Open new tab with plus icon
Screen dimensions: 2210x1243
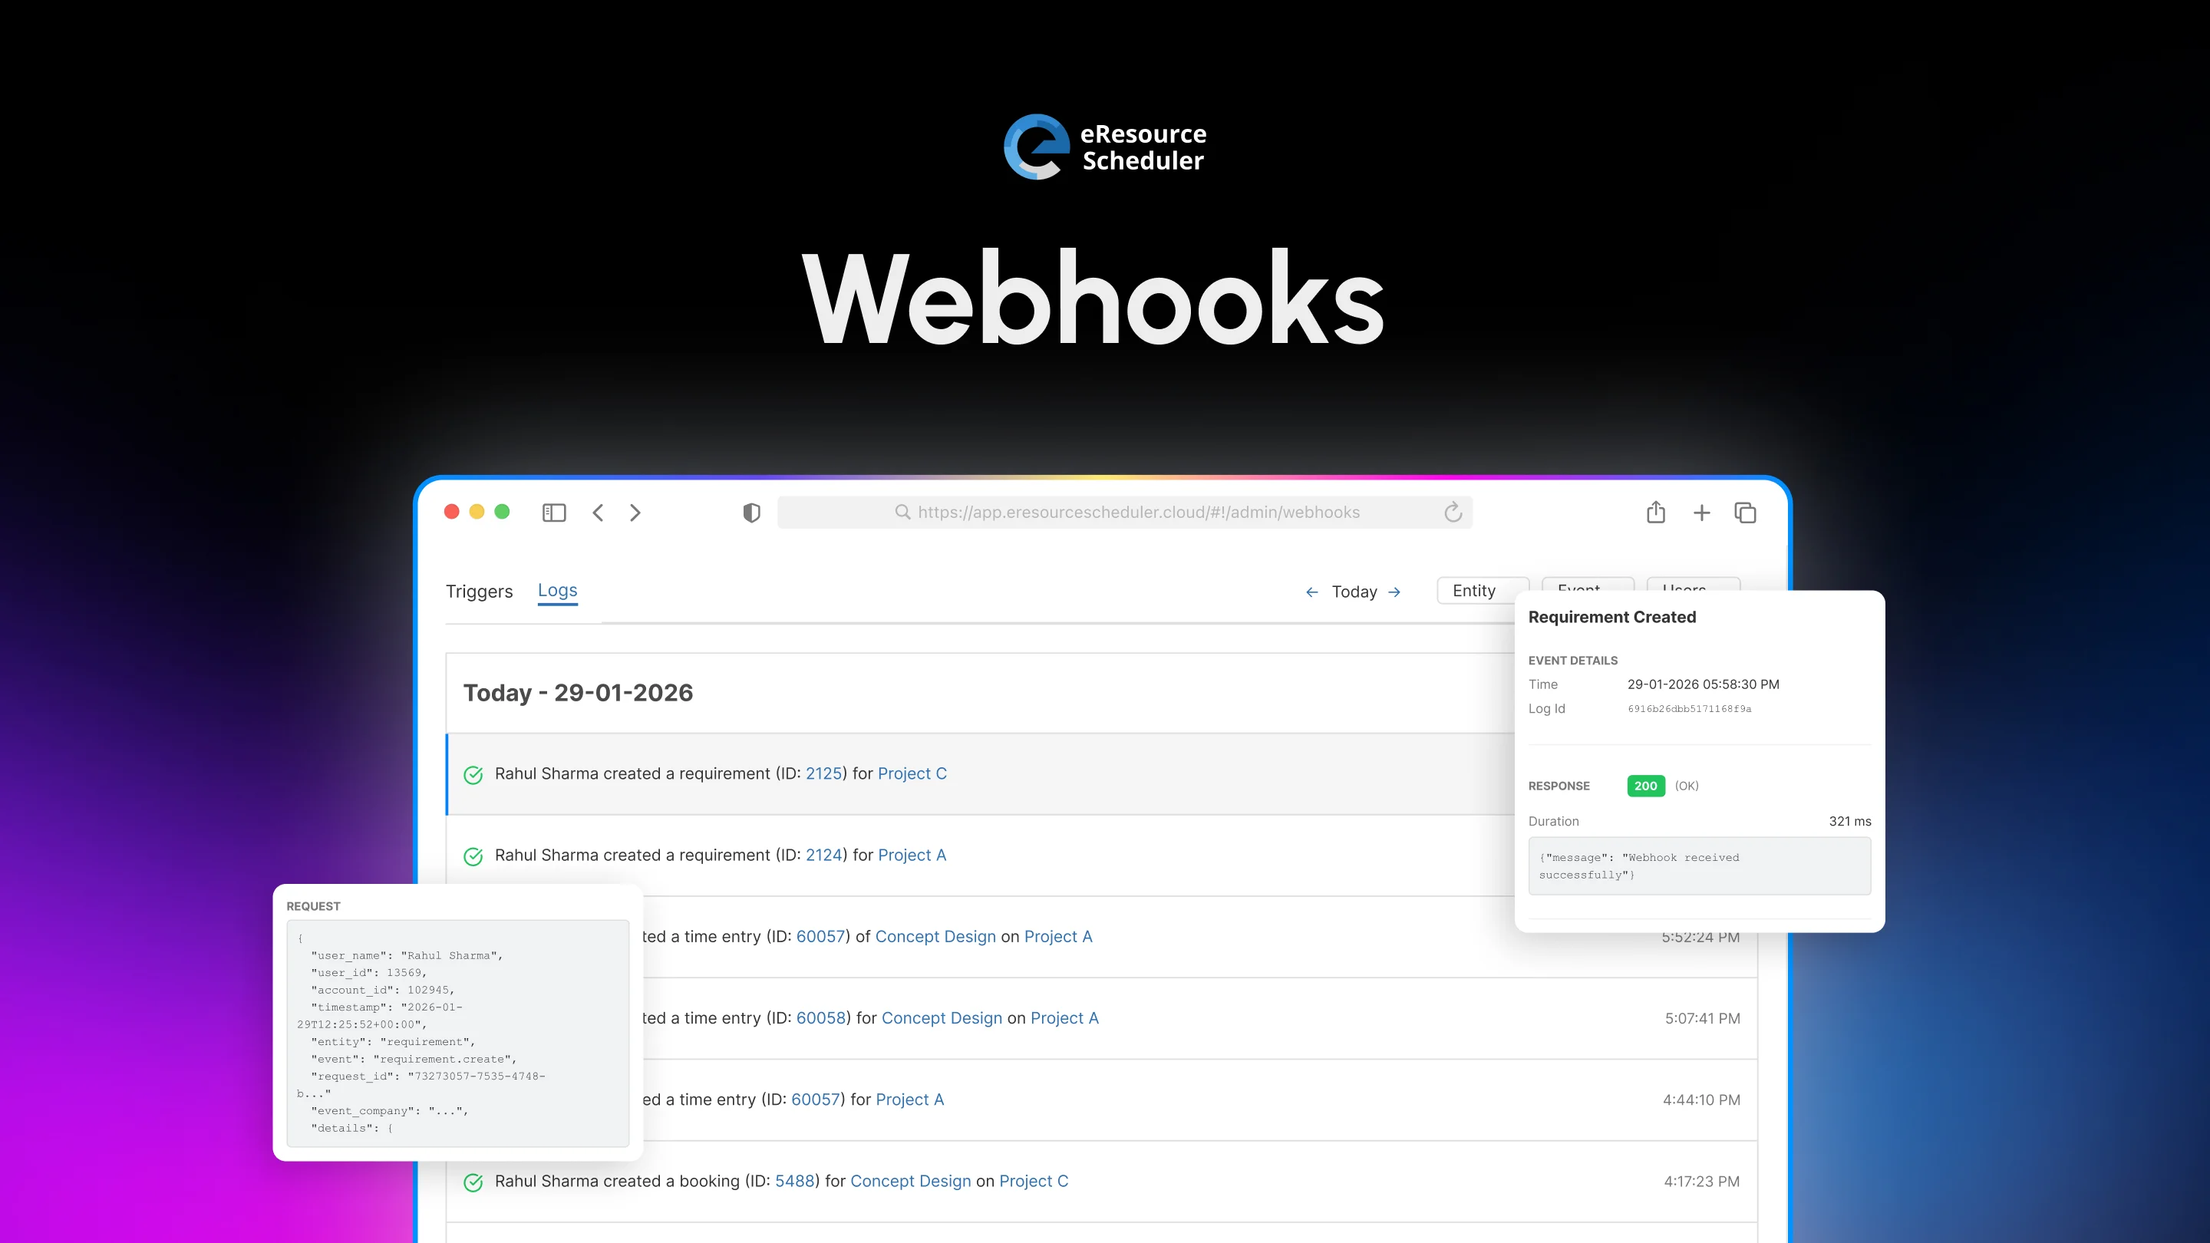tap(1701, 512)
